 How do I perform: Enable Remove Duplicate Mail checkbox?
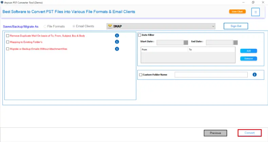(x=7, y=35)
